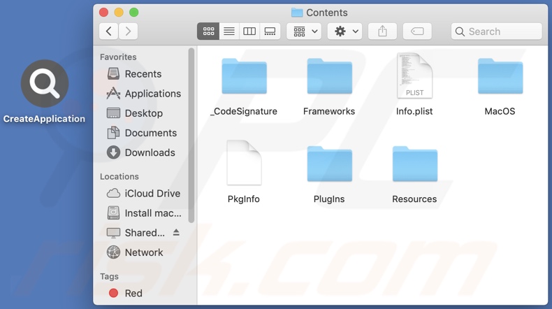Image resolution: width=552 pixels, height=309 pixels.
Task: Maximize the Contents window with green button
Action: click(x=133, y=13)
